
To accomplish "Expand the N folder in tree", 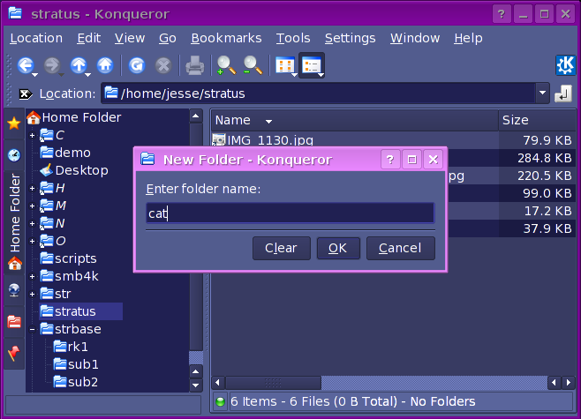I will (x=33, y=223).
